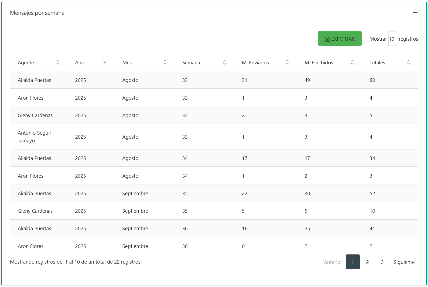Viewport: 428px width, 287px height.
Task: Click the Excel icon on Exportar button
Action: pyautogui.click(x=327, y=39)
